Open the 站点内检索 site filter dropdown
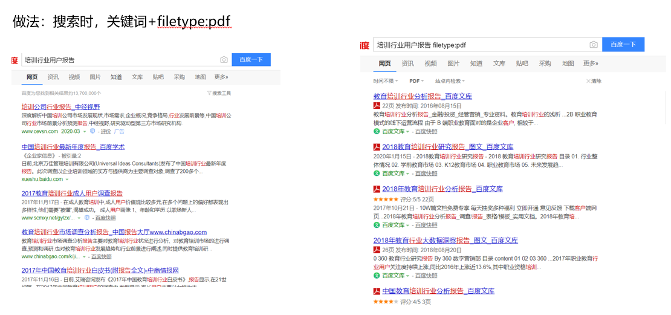671x315 pixels. coord(450,81)
